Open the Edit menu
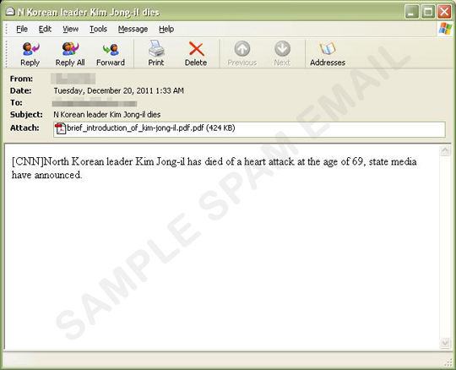Viewport: 456px width, 370px height. coord(45,29)
